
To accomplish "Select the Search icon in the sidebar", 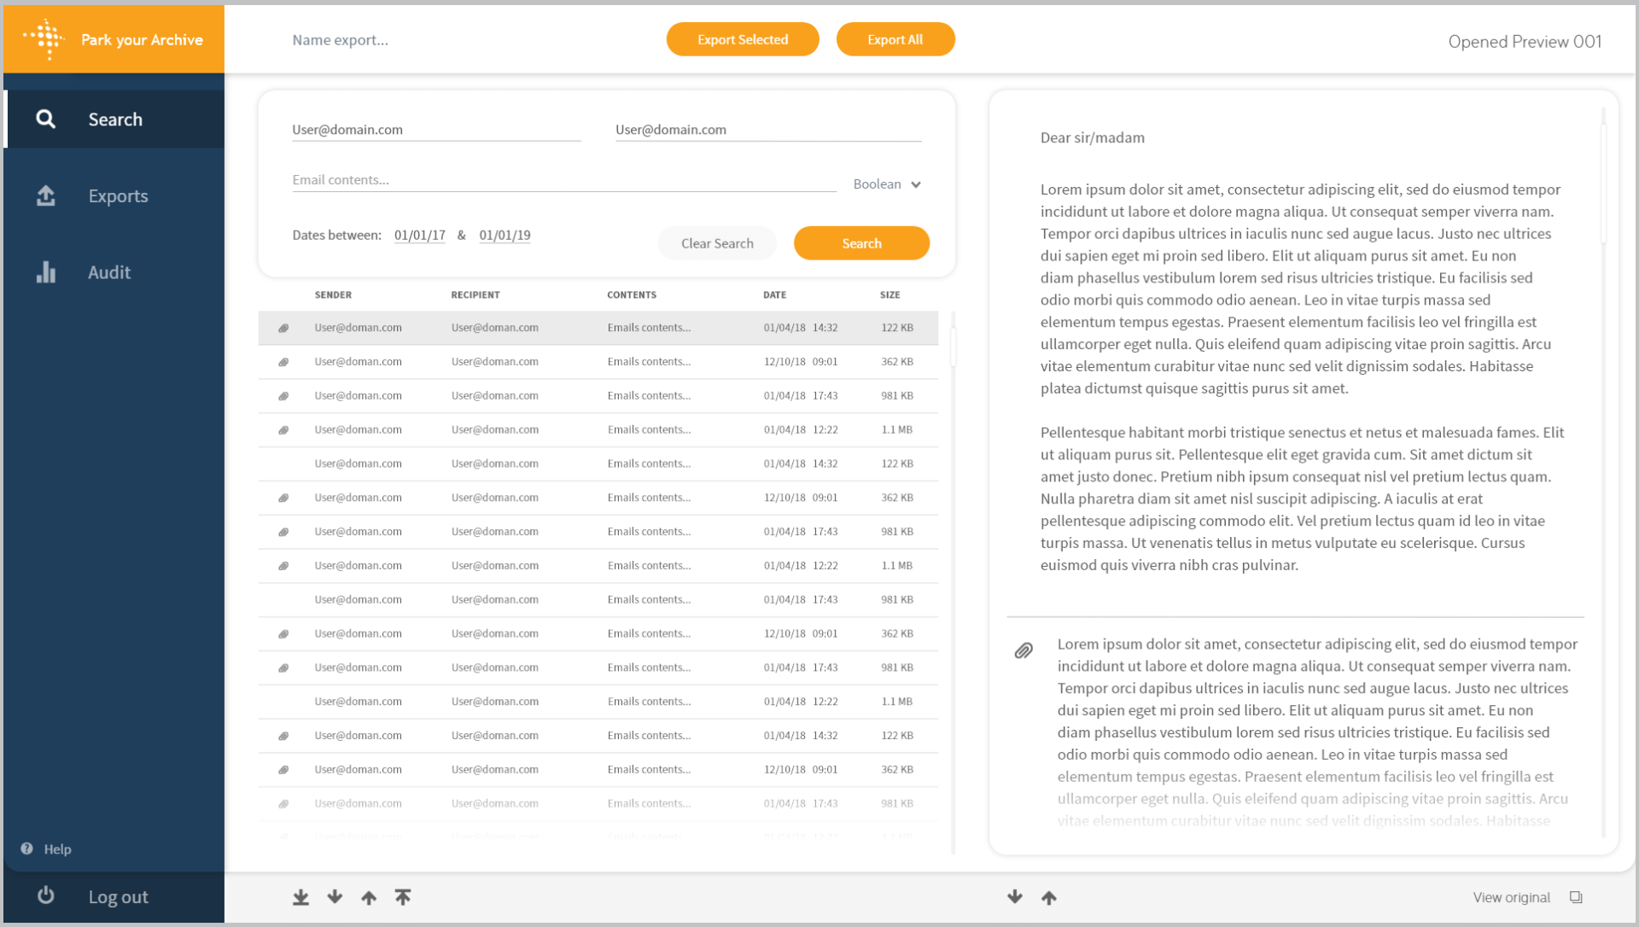I will coord(46,119).
